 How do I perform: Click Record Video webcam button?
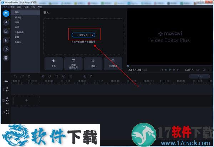(53, 64)
